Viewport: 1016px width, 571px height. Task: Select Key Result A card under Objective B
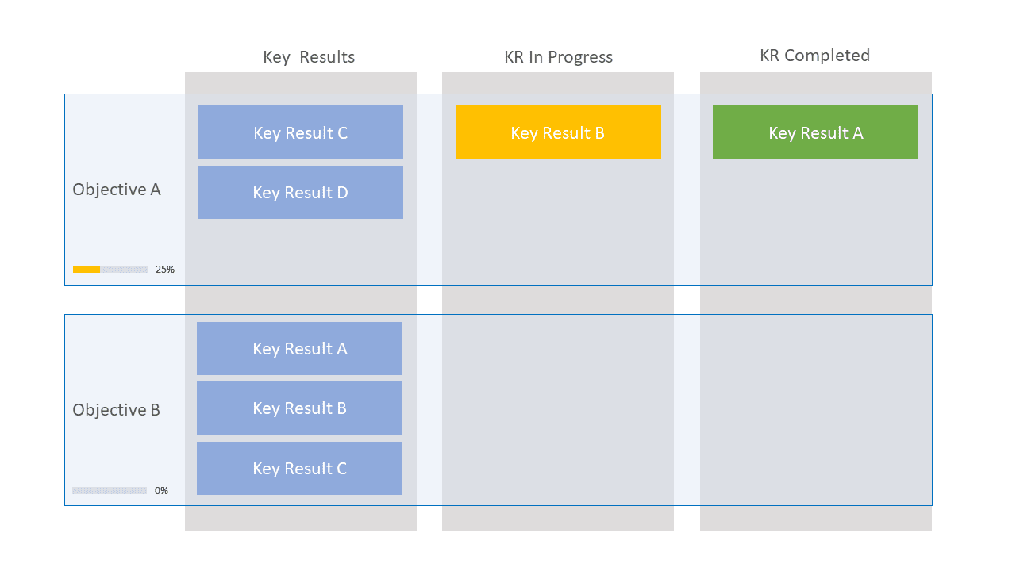pos(299,348)
